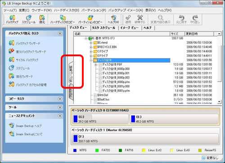Switch to the イメージ ビュー tab
Image resolution: width=225 pixels, height=163 pixels.
tap(130, 28)
